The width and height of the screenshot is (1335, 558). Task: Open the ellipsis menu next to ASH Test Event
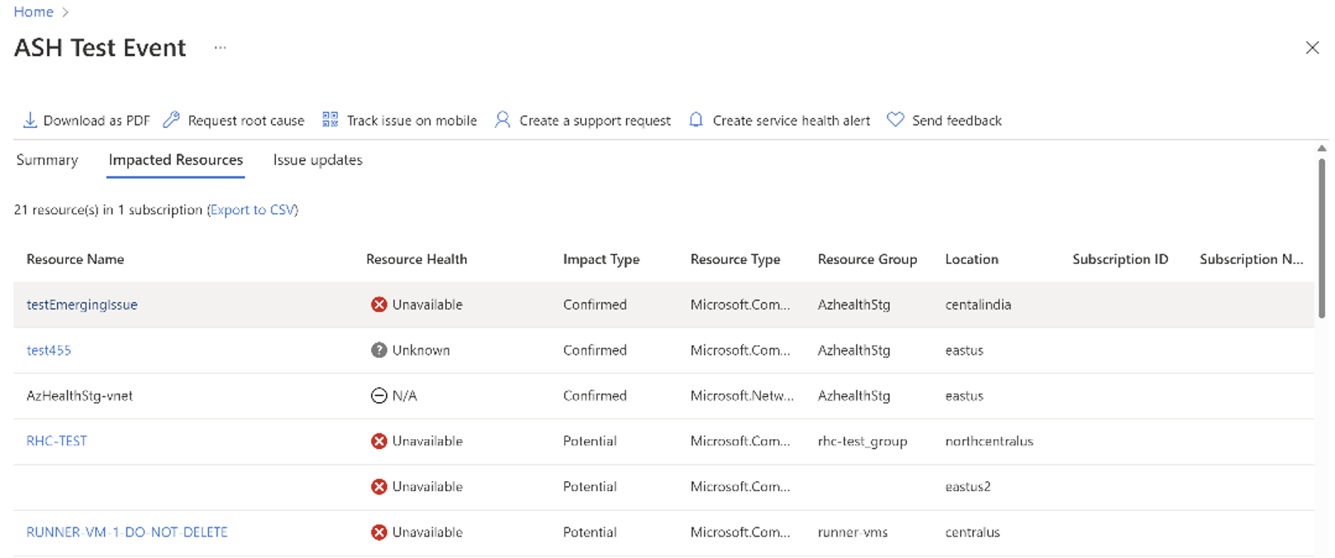(220, 48)
